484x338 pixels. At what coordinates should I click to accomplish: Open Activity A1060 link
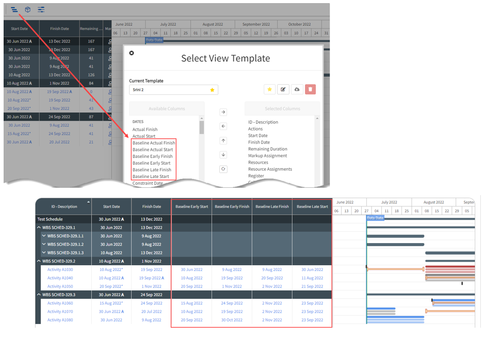coord(60,303)
